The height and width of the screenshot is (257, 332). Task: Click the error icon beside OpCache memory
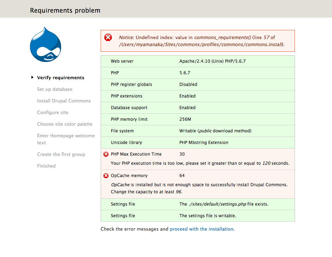tap(106, 176)
